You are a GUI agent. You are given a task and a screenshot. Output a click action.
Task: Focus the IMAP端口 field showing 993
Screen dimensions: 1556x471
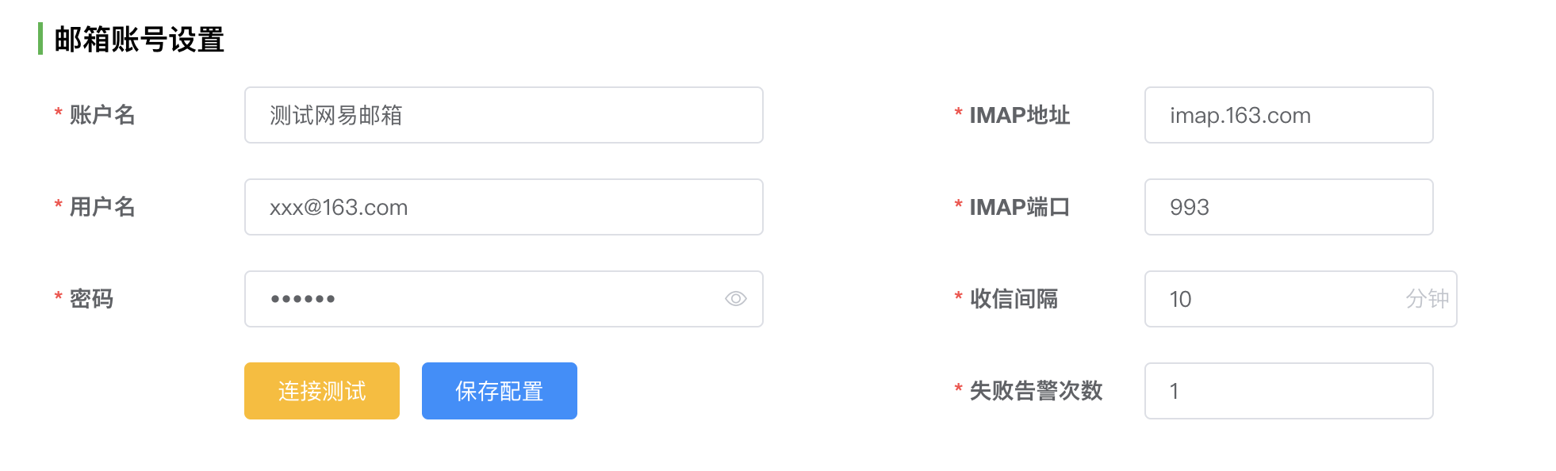pyautogui.click(x=1289, y=207)
